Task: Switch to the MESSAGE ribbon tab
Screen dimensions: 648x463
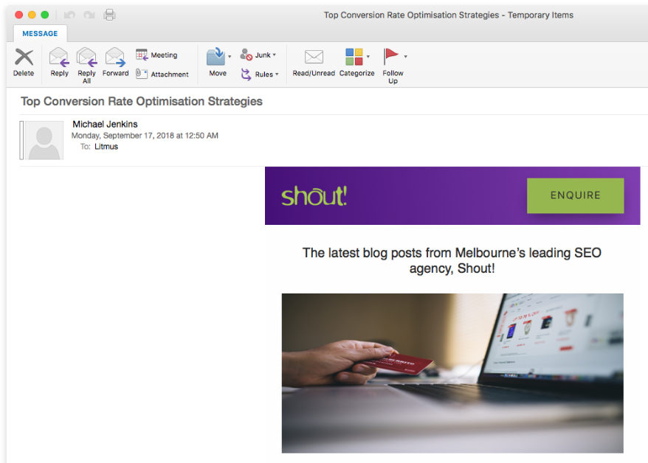Action: coord(40,33)
